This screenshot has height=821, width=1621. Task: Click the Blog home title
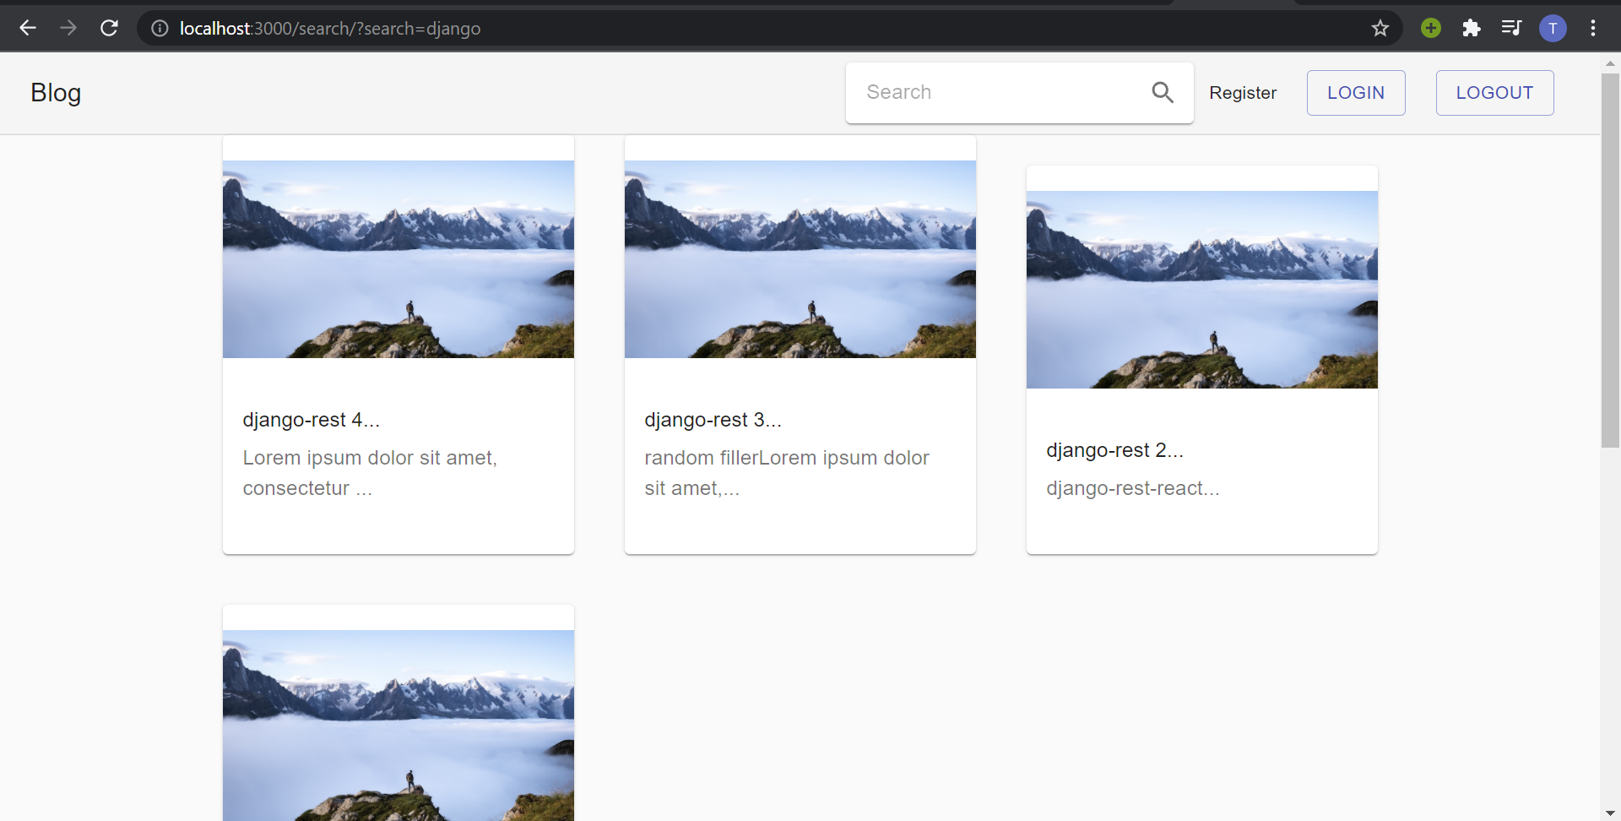pyautogui.click(x=55, y=93)
